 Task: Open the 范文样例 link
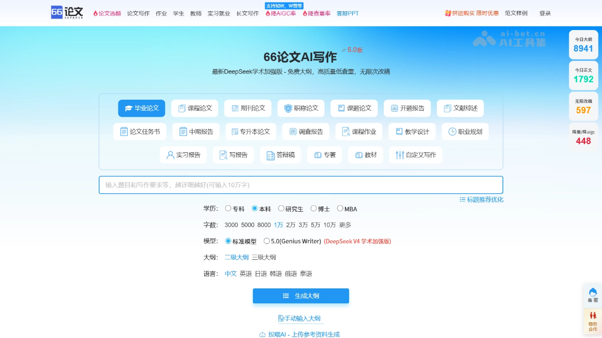tap(516, 13)
